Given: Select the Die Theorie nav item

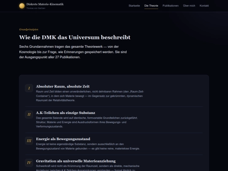Looking at the screenshot, I should pos(151,5).
